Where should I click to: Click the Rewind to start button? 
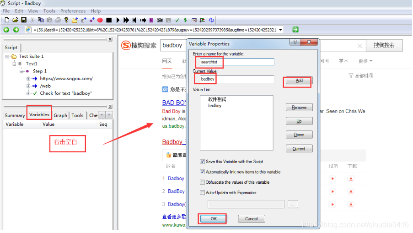coord(134,20)
